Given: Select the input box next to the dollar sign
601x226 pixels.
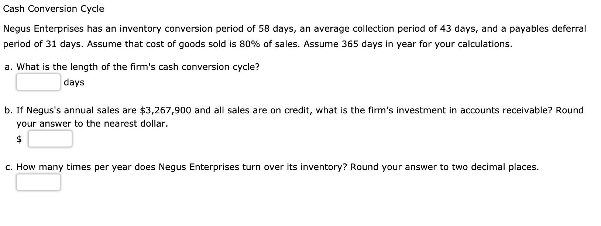Looking at the screenshot, I should click(x=50, y=139).
